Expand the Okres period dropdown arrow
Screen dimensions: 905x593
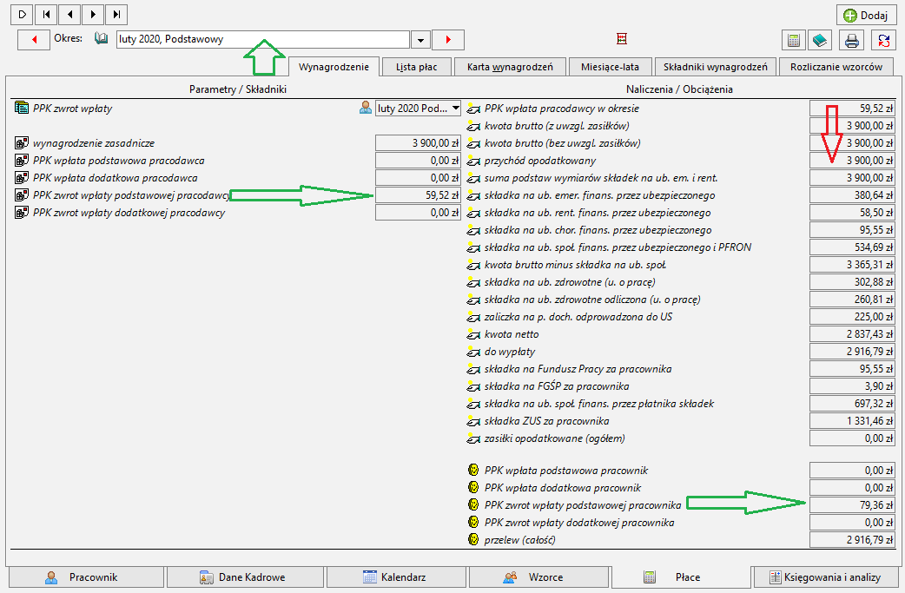(420, 40)
